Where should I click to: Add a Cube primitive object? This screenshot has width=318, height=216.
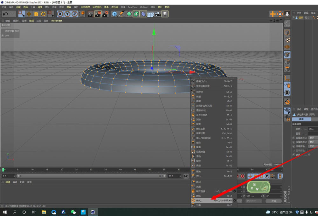pos(114,14)
